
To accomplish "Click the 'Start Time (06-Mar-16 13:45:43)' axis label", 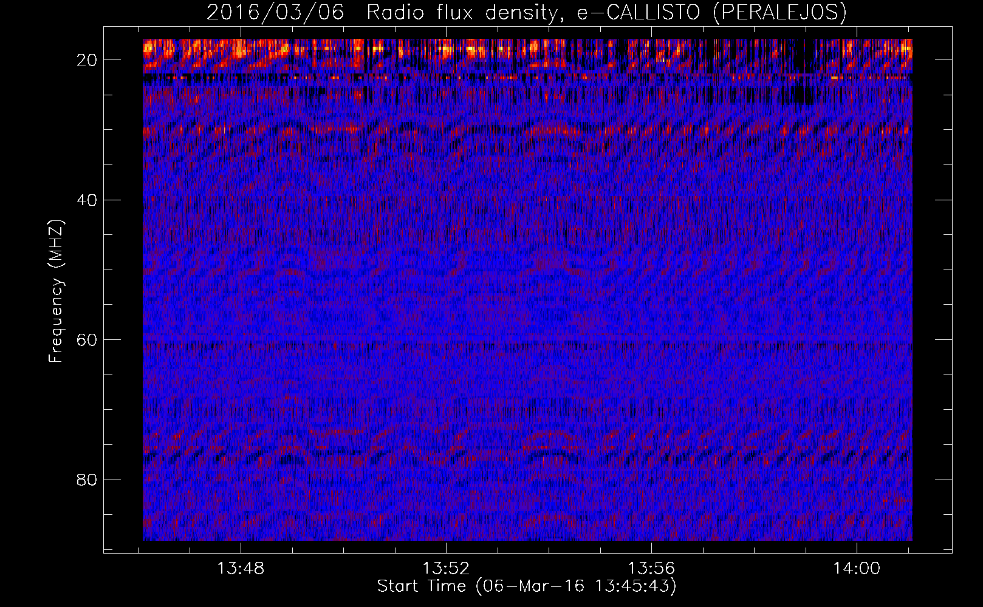I will (x=527, y=586).
